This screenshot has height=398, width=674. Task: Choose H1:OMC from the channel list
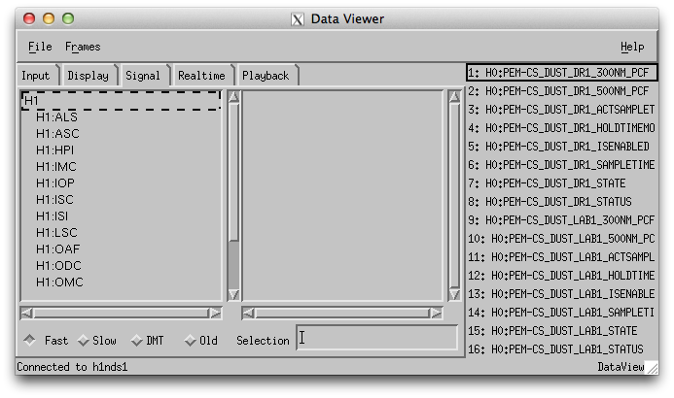point(60,282)
